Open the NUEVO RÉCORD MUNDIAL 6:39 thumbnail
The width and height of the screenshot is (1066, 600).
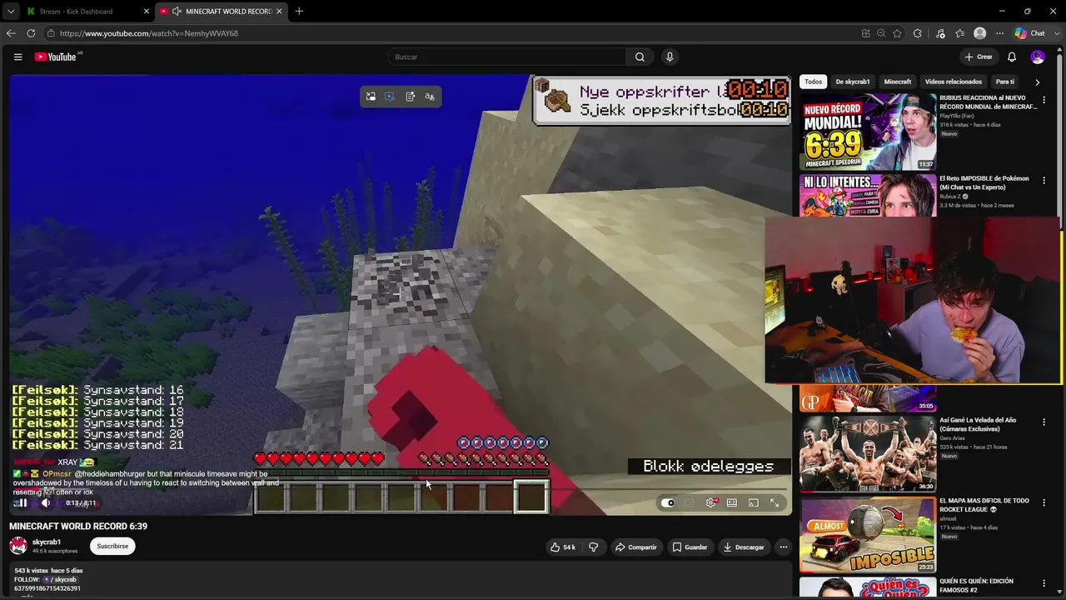[868, 131]
